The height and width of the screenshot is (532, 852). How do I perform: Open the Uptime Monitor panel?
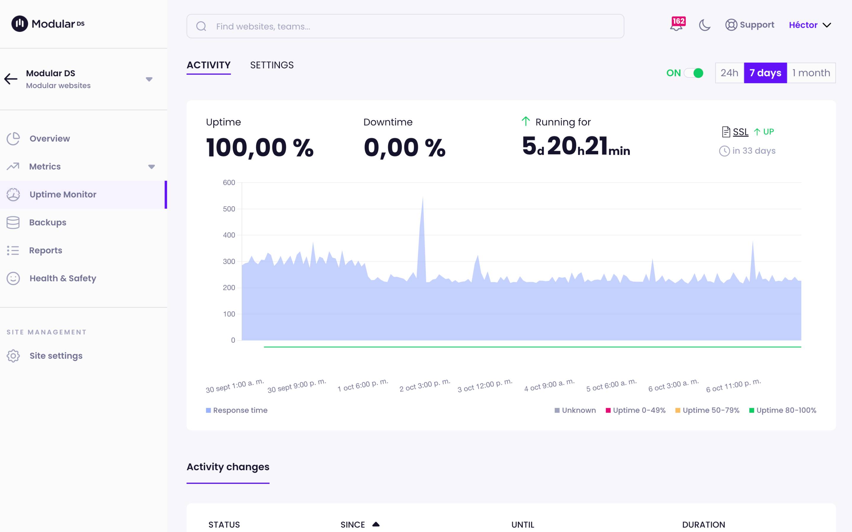click(x=63, y=194)
